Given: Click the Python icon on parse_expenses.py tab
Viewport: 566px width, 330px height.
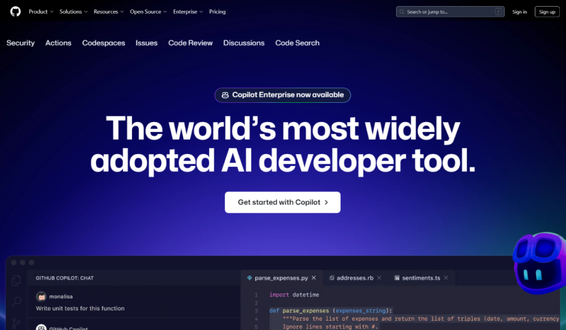Looking at the screenshot, I should coord(249,277).
